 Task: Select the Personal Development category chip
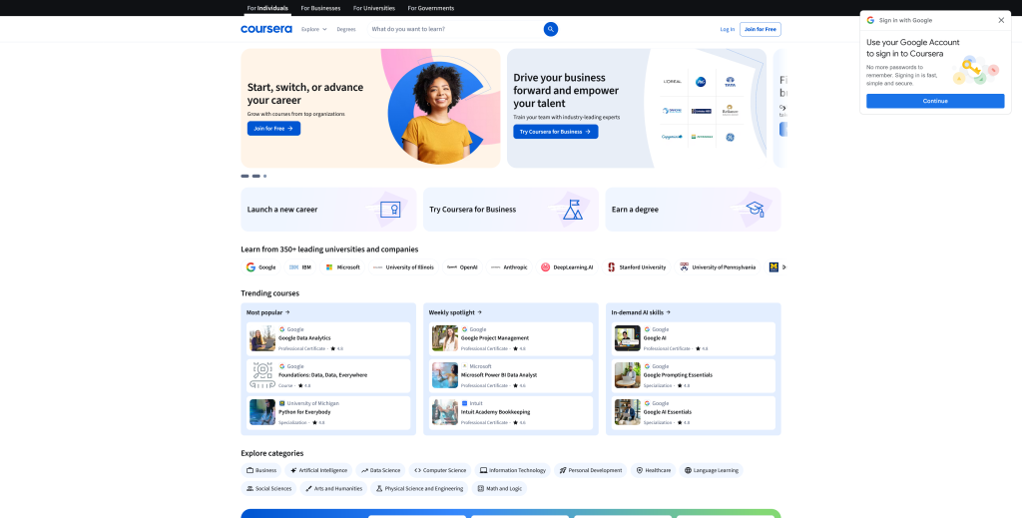[x=591, y=470]
